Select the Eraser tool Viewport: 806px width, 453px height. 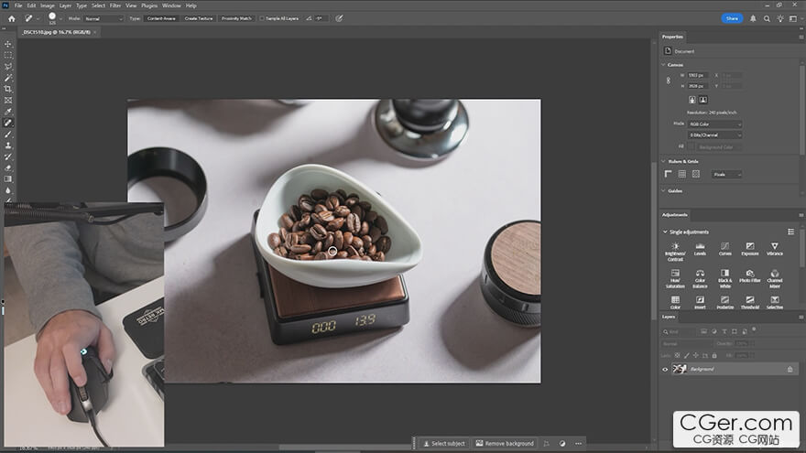click(7, 168)
